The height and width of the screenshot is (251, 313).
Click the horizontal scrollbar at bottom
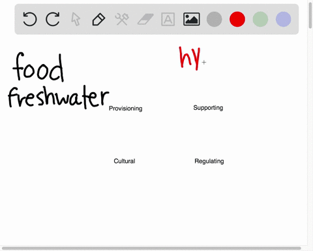(151, 248)
